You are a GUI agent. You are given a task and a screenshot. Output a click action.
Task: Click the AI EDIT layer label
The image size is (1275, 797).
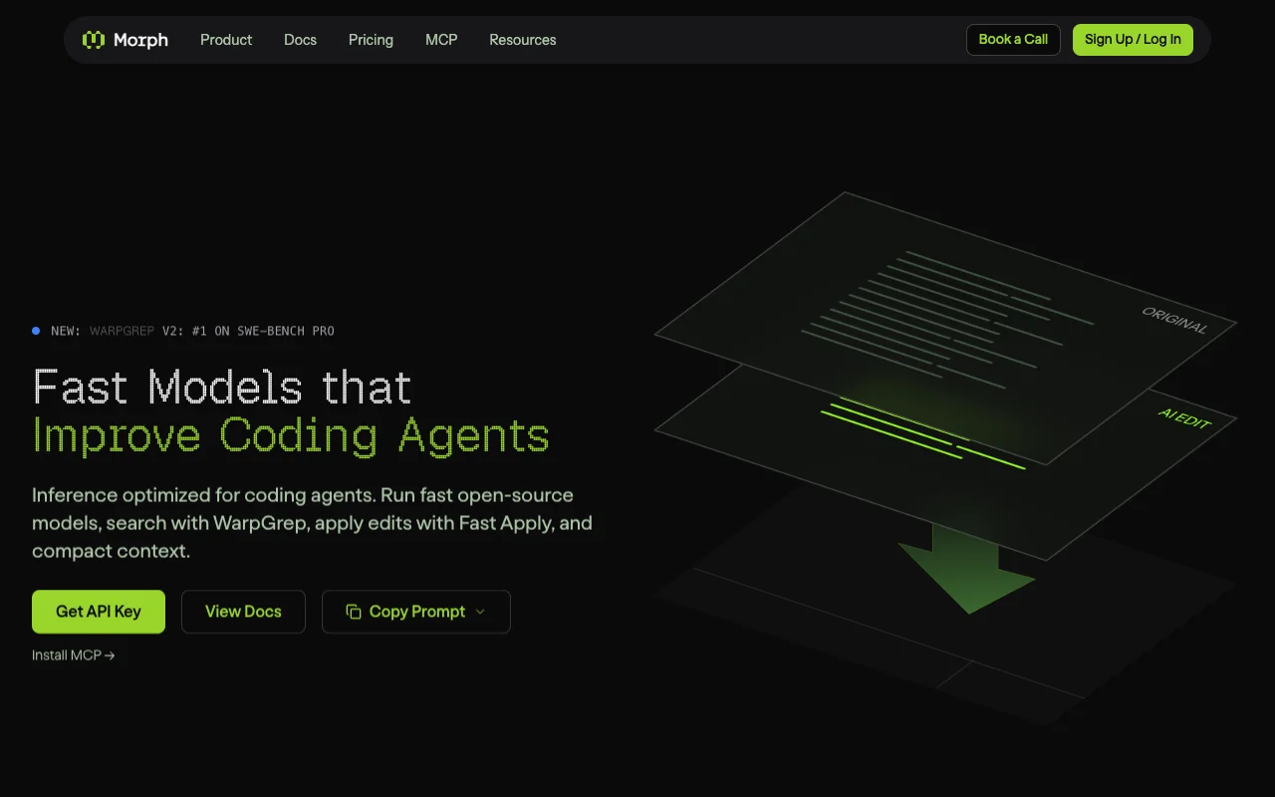(1184, 419)
